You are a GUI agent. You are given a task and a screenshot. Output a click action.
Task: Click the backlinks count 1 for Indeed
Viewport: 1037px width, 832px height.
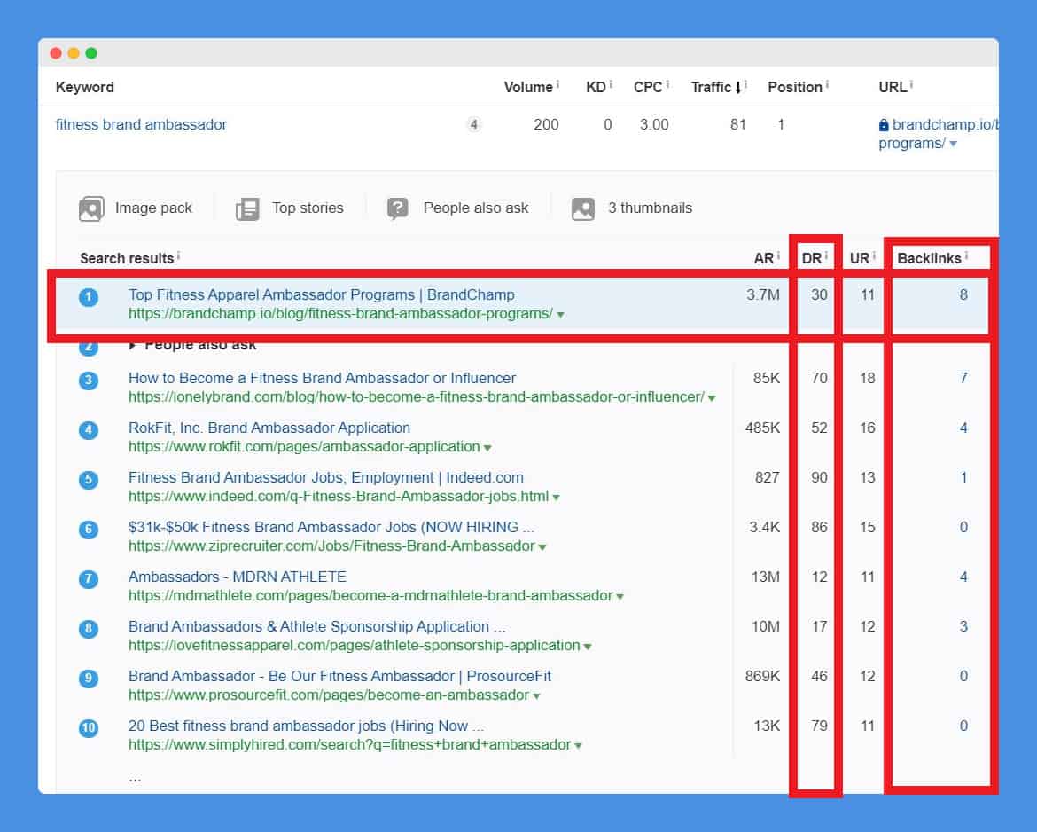[963, 477]
